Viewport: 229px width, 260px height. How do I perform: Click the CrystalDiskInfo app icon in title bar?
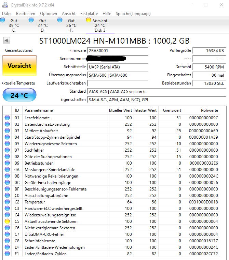pyautogui.click(x=5, y=5)
